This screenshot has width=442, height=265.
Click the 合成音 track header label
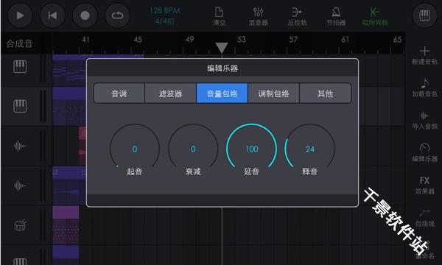pos(19,43)
